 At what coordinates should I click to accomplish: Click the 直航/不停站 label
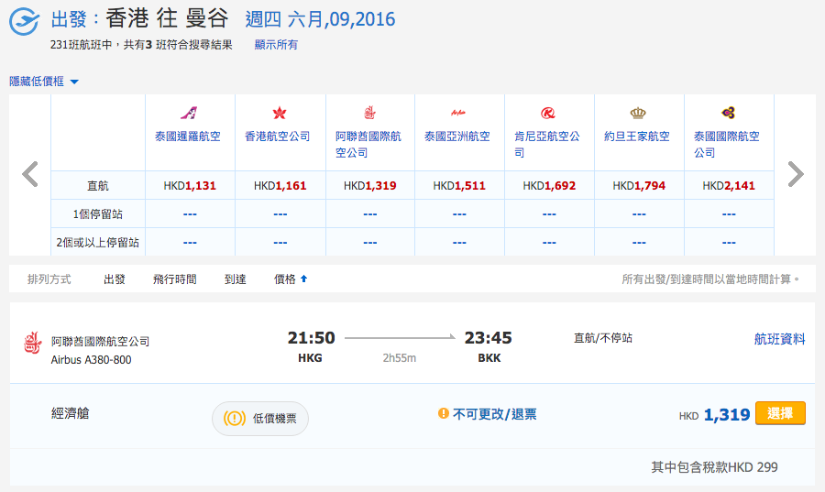603,338
